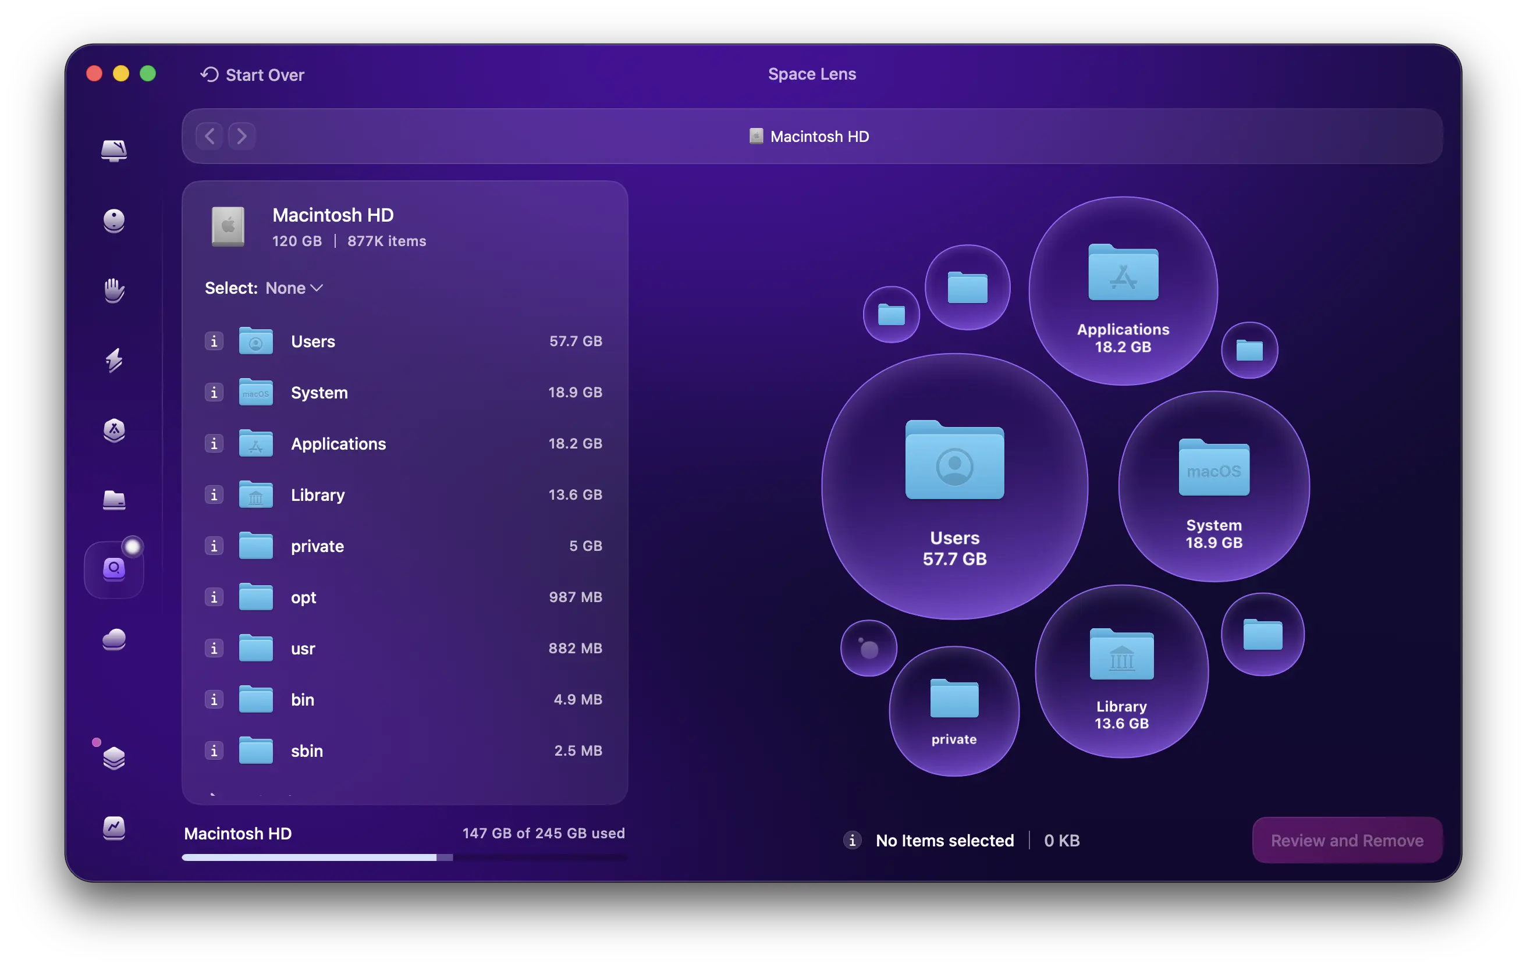Open the lightning bolt Performance icon
1527x968 pixels.
[x=114, y=360]
